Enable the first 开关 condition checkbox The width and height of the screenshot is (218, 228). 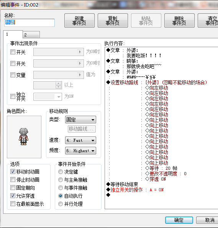13,52
